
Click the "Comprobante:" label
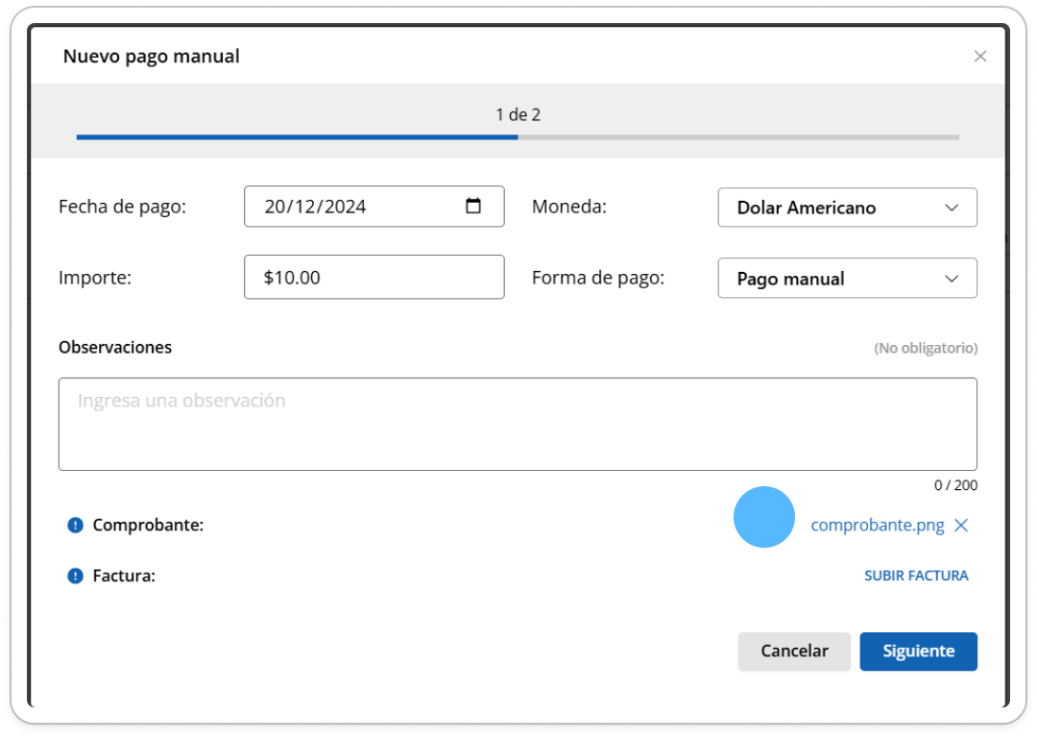coord(148,525)
